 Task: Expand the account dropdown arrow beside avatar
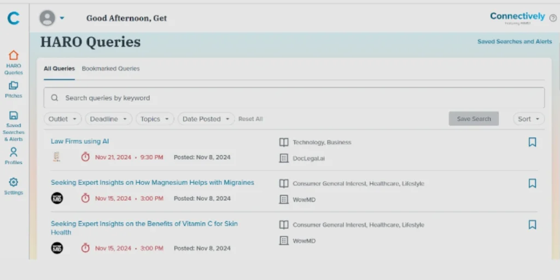pyautogui.click(x=62, y=18)
